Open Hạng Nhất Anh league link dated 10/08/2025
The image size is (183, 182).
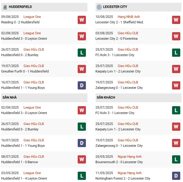click(x=129, y=17)
